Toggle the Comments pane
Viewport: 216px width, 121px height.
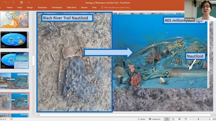coord(155,119)
